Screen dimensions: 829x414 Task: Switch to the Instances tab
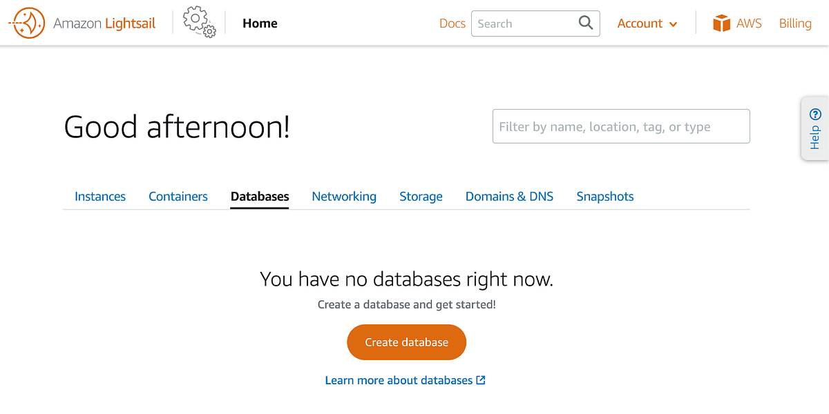pyautogui.click(x=99, y=197)
